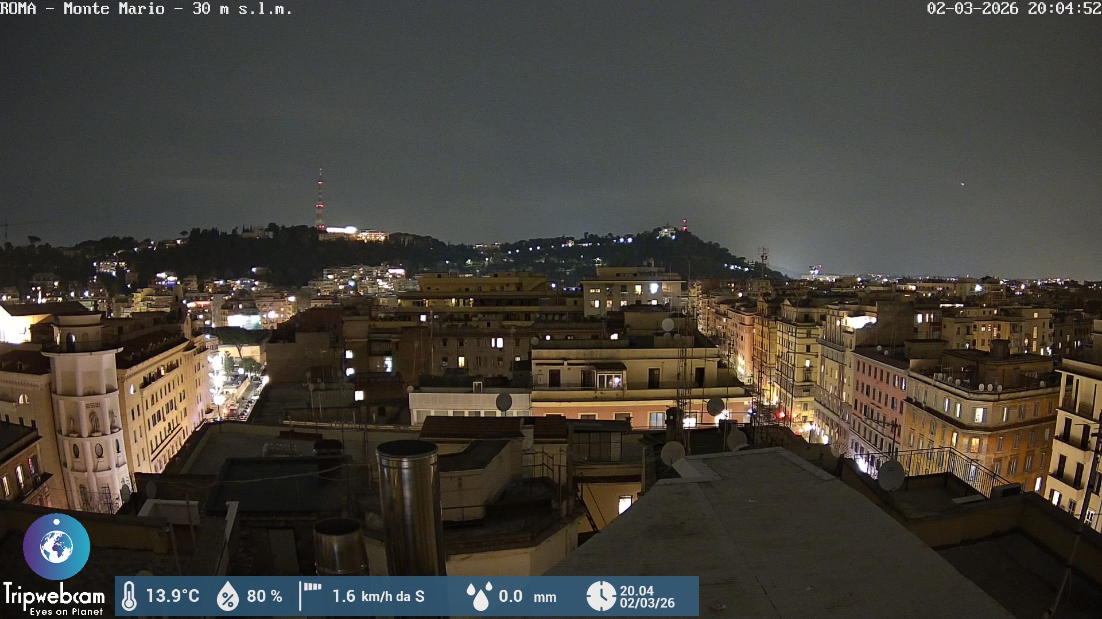Click the 02-03-2026 20:04:52 timestamp overlay

point(1013,9)
